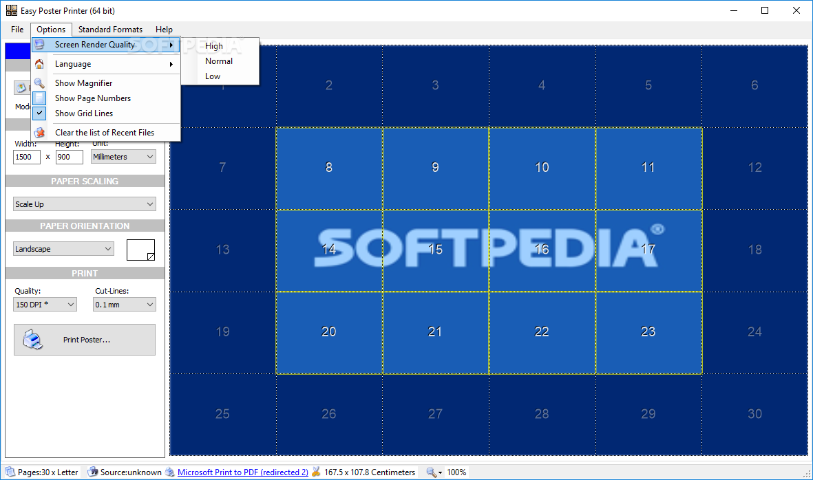Image resolution: width=813 pixels, height=480 pixels.
Task: Click the Pages:30 x Letter status text
Action: (47, 472)
